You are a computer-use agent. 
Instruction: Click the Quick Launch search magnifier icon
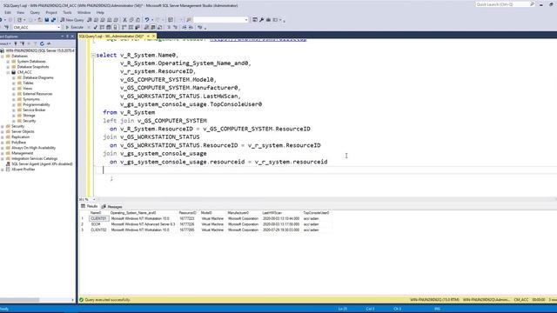click(x=532, y=4)
